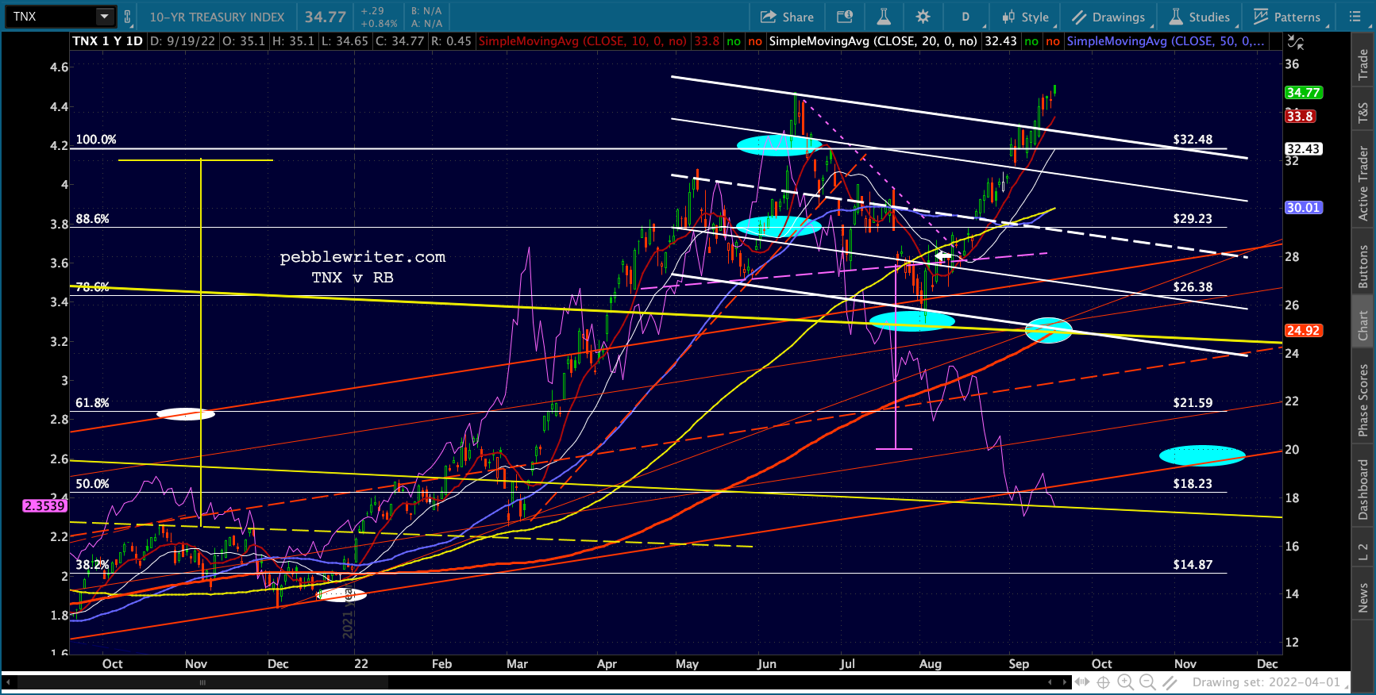Image resolution: width=1376 pixels, height=695 pixels.
Task: Click the zoom in magnifier icon
Action: point(1125,682)
